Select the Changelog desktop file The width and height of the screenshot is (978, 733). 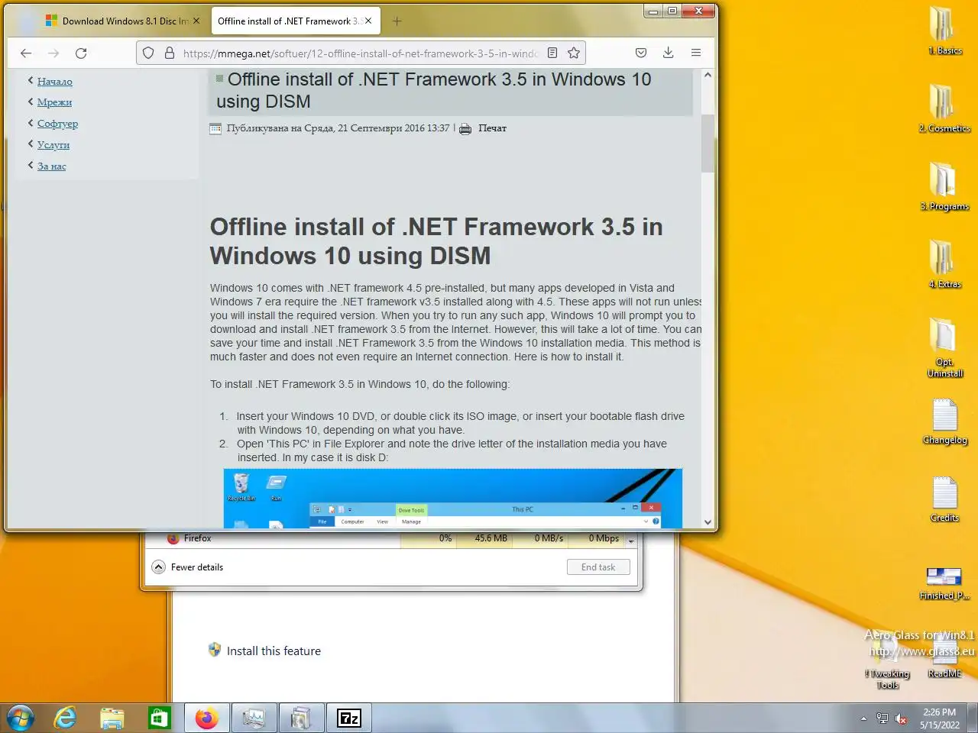pyautogui.click(x=944, y=421)
